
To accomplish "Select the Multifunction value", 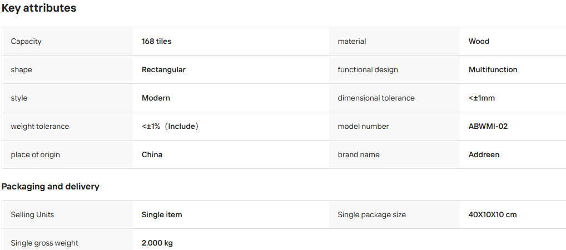I will 493,69.
